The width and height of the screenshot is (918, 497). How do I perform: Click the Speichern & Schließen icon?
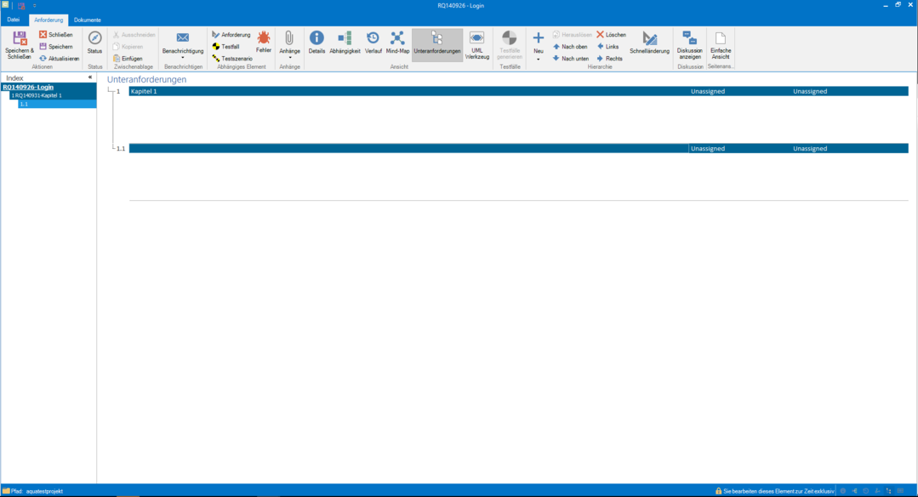pos(19,40)
